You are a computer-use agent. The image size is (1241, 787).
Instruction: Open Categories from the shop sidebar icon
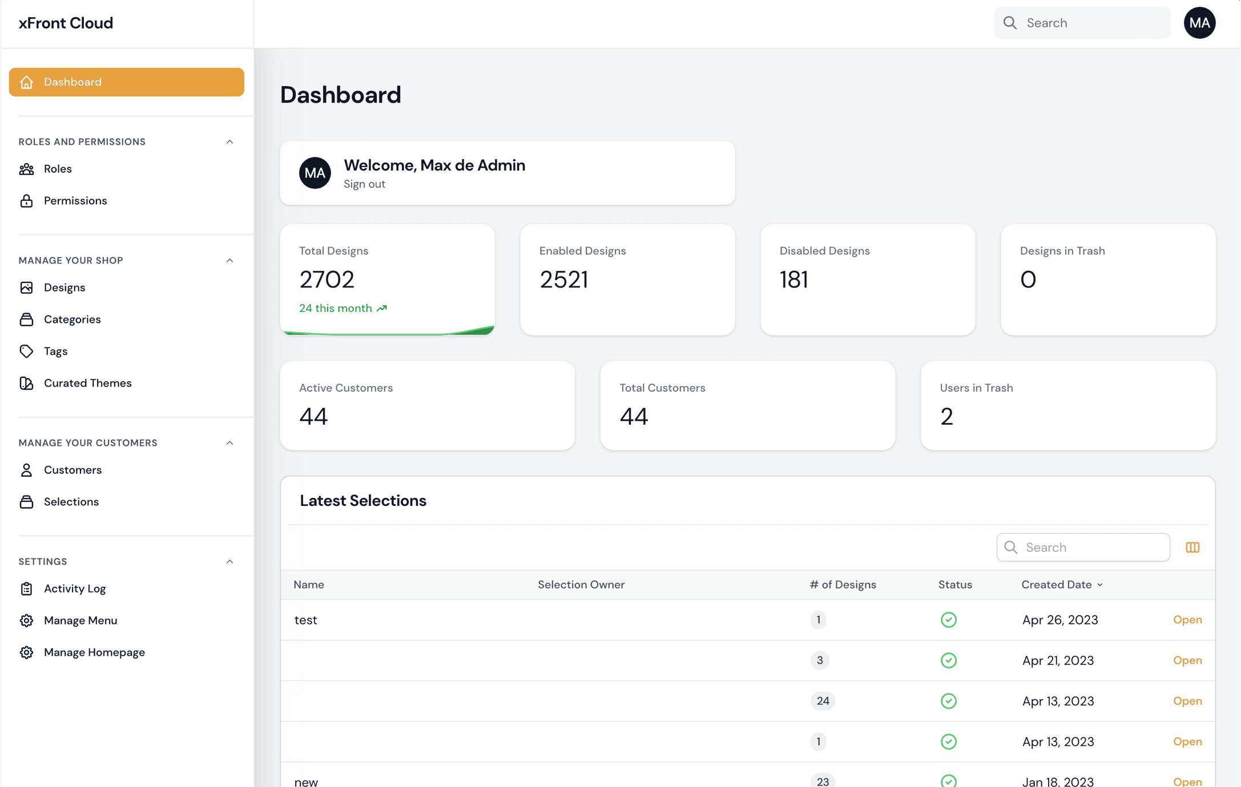pos(27,319)
